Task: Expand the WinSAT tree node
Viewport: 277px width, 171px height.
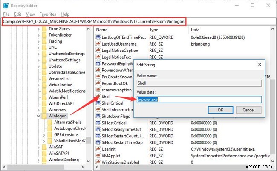Action: 38,147
